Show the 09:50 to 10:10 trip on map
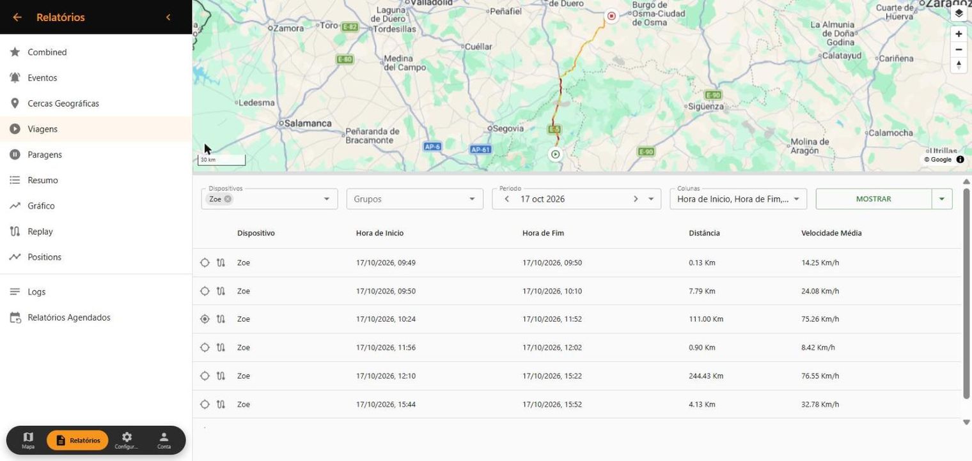The image size is (972, 461). coord(205,291)
